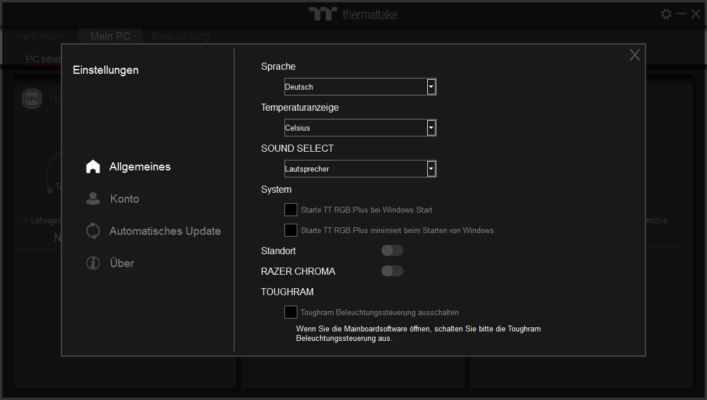Click the arrow of the Deutsch dropdown
The image size is (707, 400).
point(431,87)
